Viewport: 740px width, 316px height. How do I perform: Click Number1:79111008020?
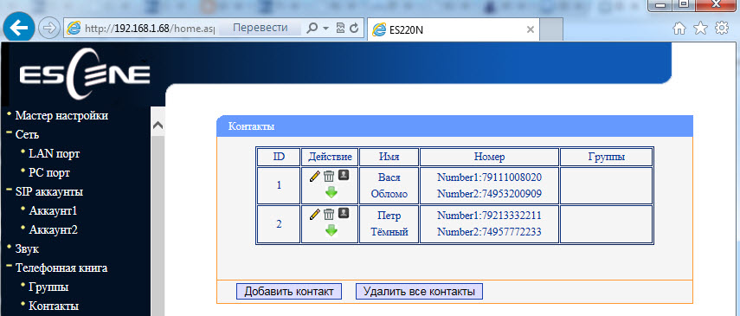pyautogui.click(x=489, y=177)
